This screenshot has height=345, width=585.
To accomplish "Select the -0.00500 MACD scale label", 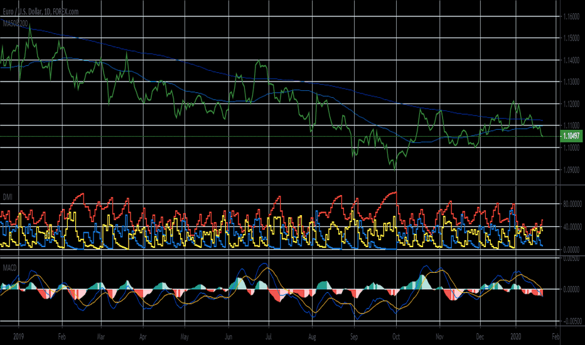I will (x=571, y=321).
